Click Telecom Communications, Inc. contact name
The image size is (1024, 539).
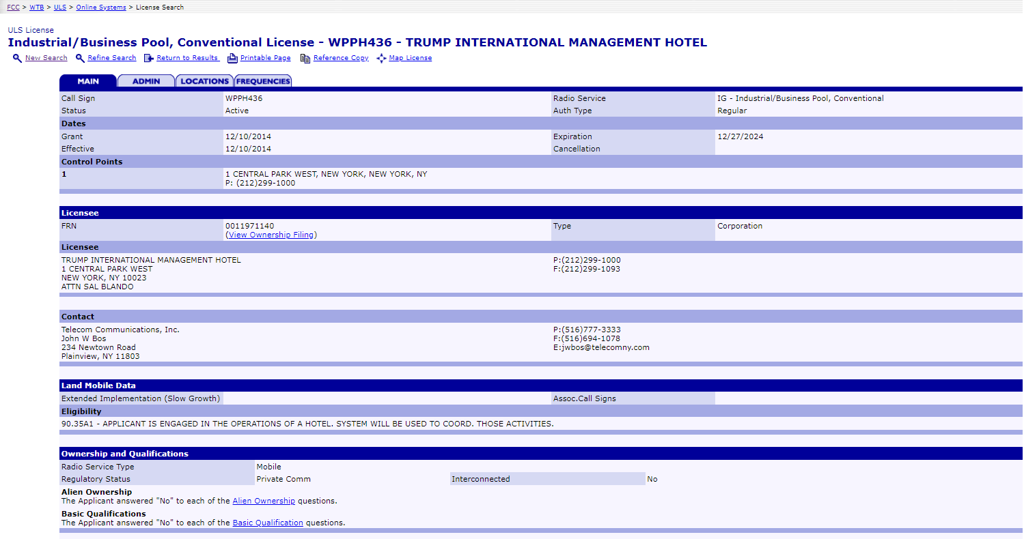120,330
